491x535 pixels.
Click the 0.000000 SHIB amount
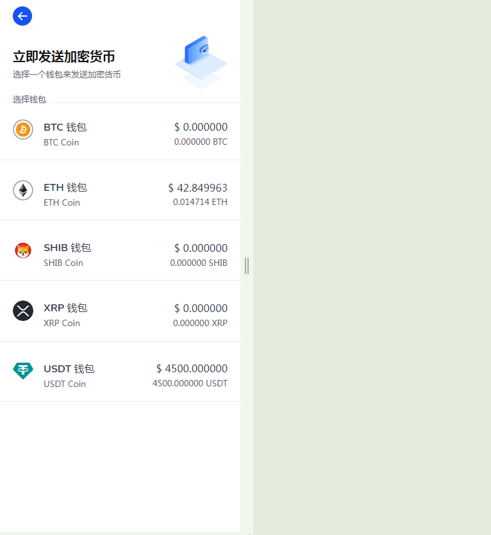point(199,263)
